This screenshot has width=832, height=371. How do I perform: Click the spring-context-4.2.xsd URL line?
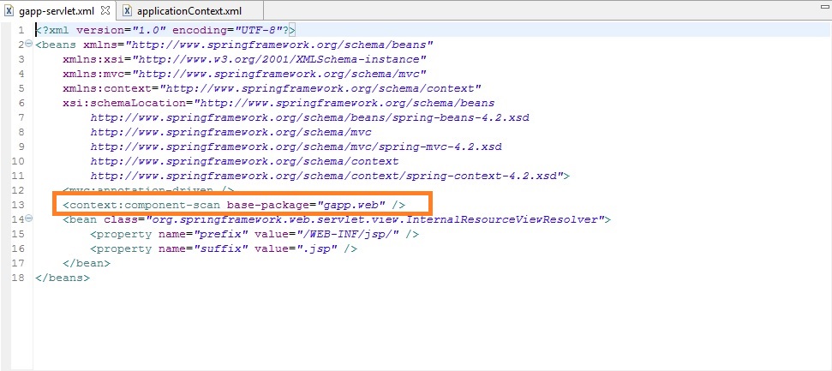[326, 176]
